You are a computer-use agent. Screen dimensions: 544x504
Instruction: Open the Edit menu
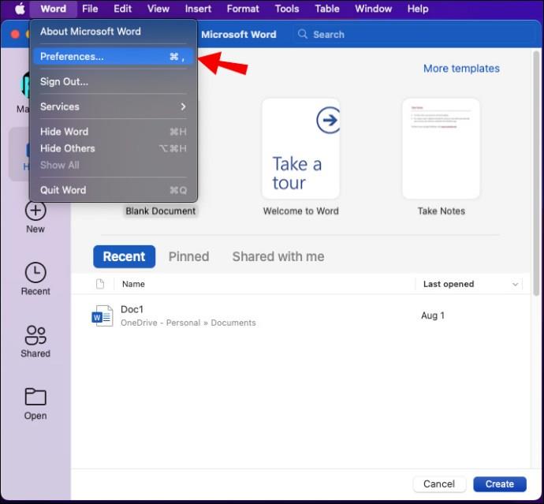click(x=122, y=9)
